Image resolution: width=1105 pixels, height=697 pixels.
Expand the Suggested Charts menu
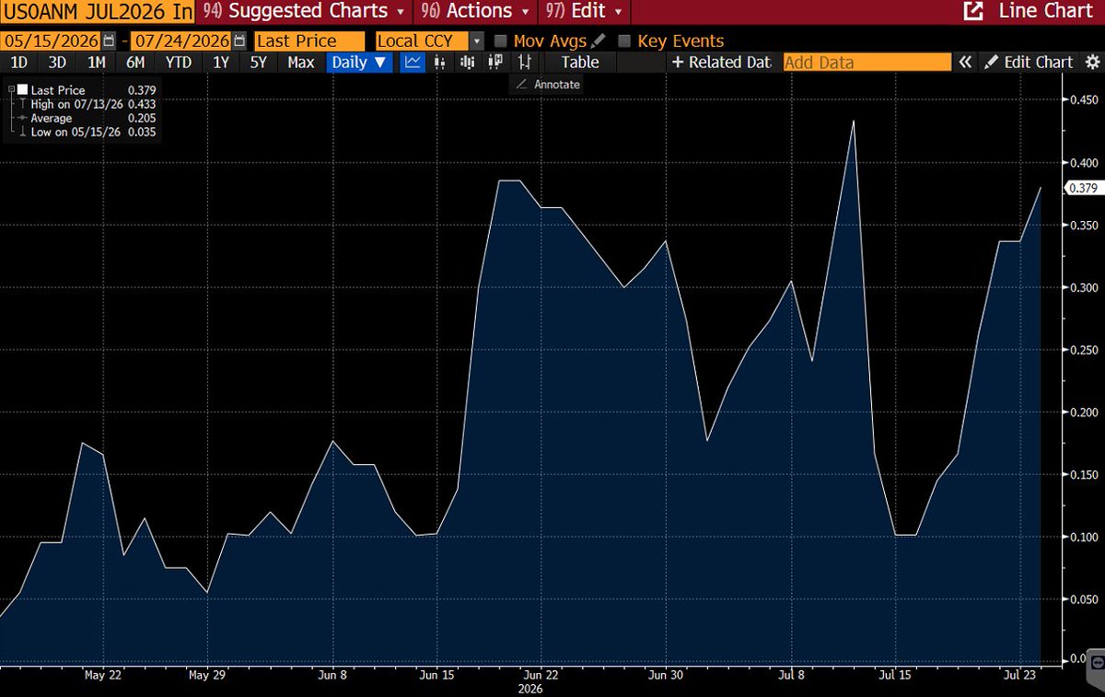pos(303,11)
